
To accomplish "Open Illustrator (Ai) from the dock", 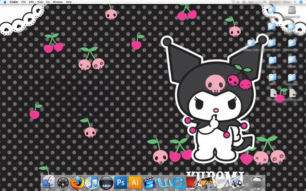I will (x=135, y=183).
